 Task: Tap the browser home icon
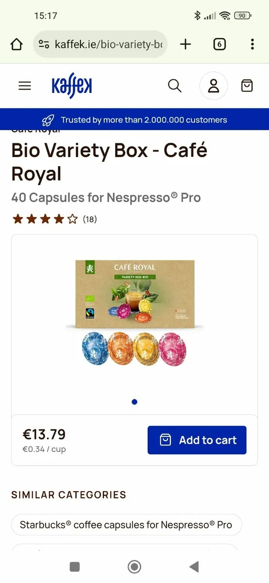[17, 45]
